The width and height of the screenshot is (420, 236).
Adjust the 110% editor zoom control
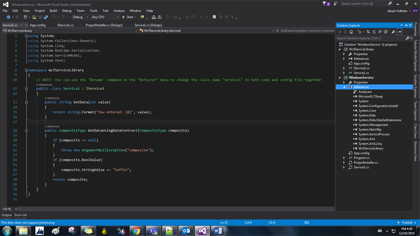[x=6, y=209]
